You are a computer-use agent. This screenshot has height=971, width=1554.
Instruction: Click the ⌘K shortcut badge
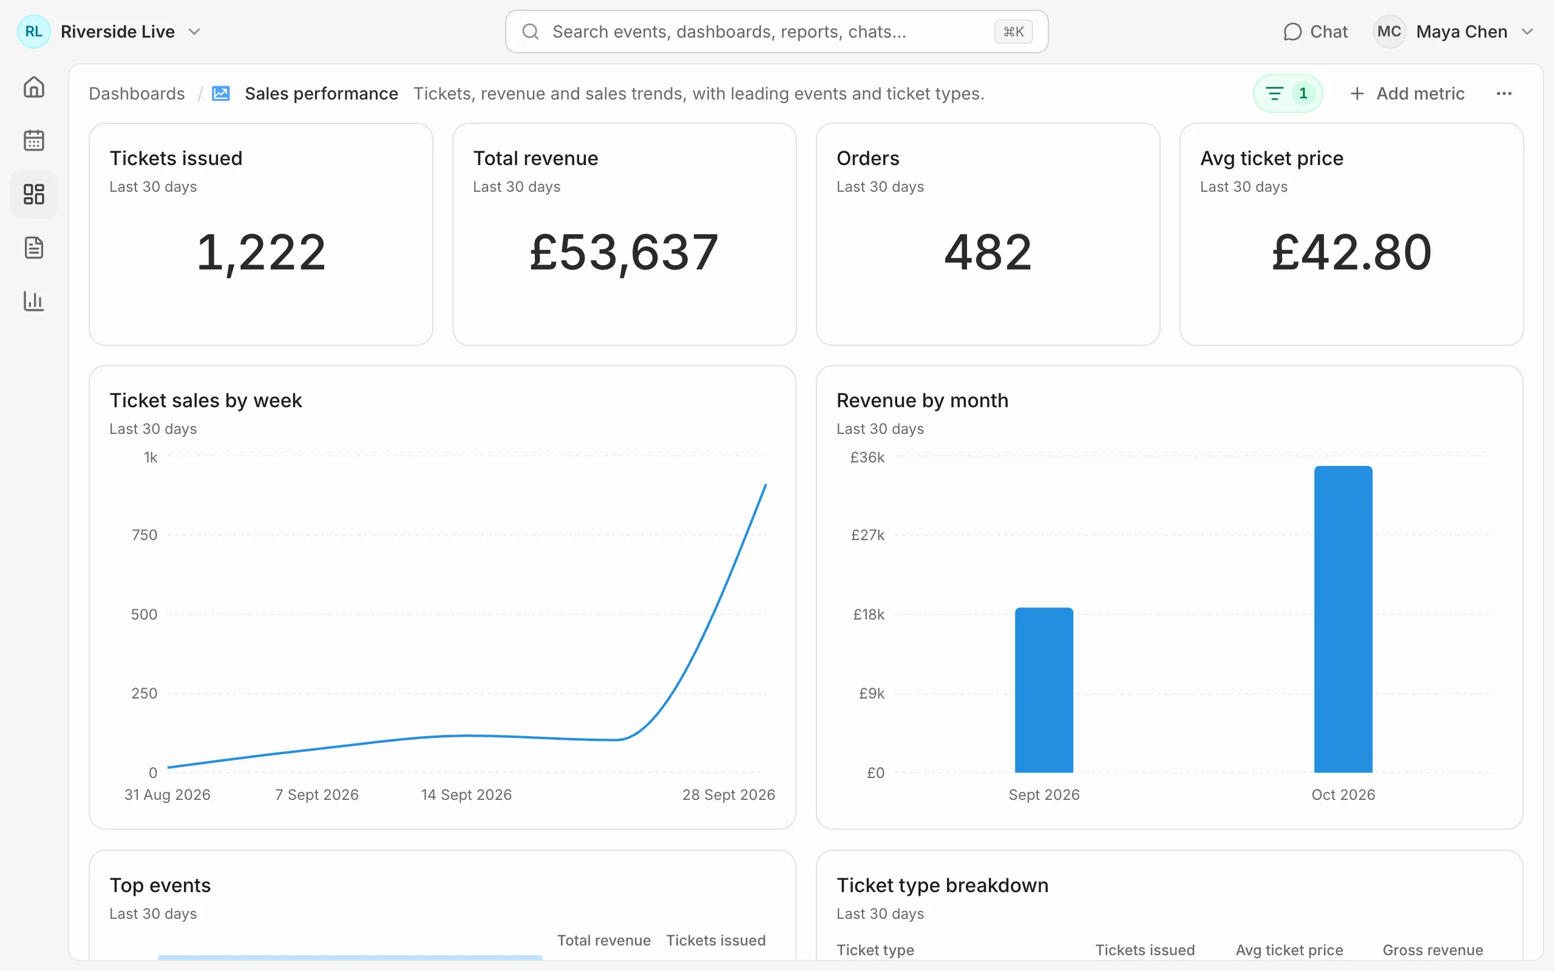tap(1013, 32)
